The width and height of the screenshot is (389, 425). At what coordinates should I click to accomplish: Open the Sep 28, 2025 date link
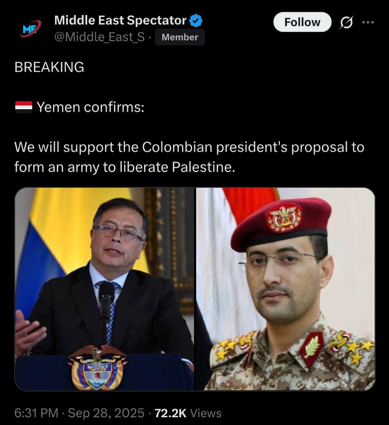(106, 413)
